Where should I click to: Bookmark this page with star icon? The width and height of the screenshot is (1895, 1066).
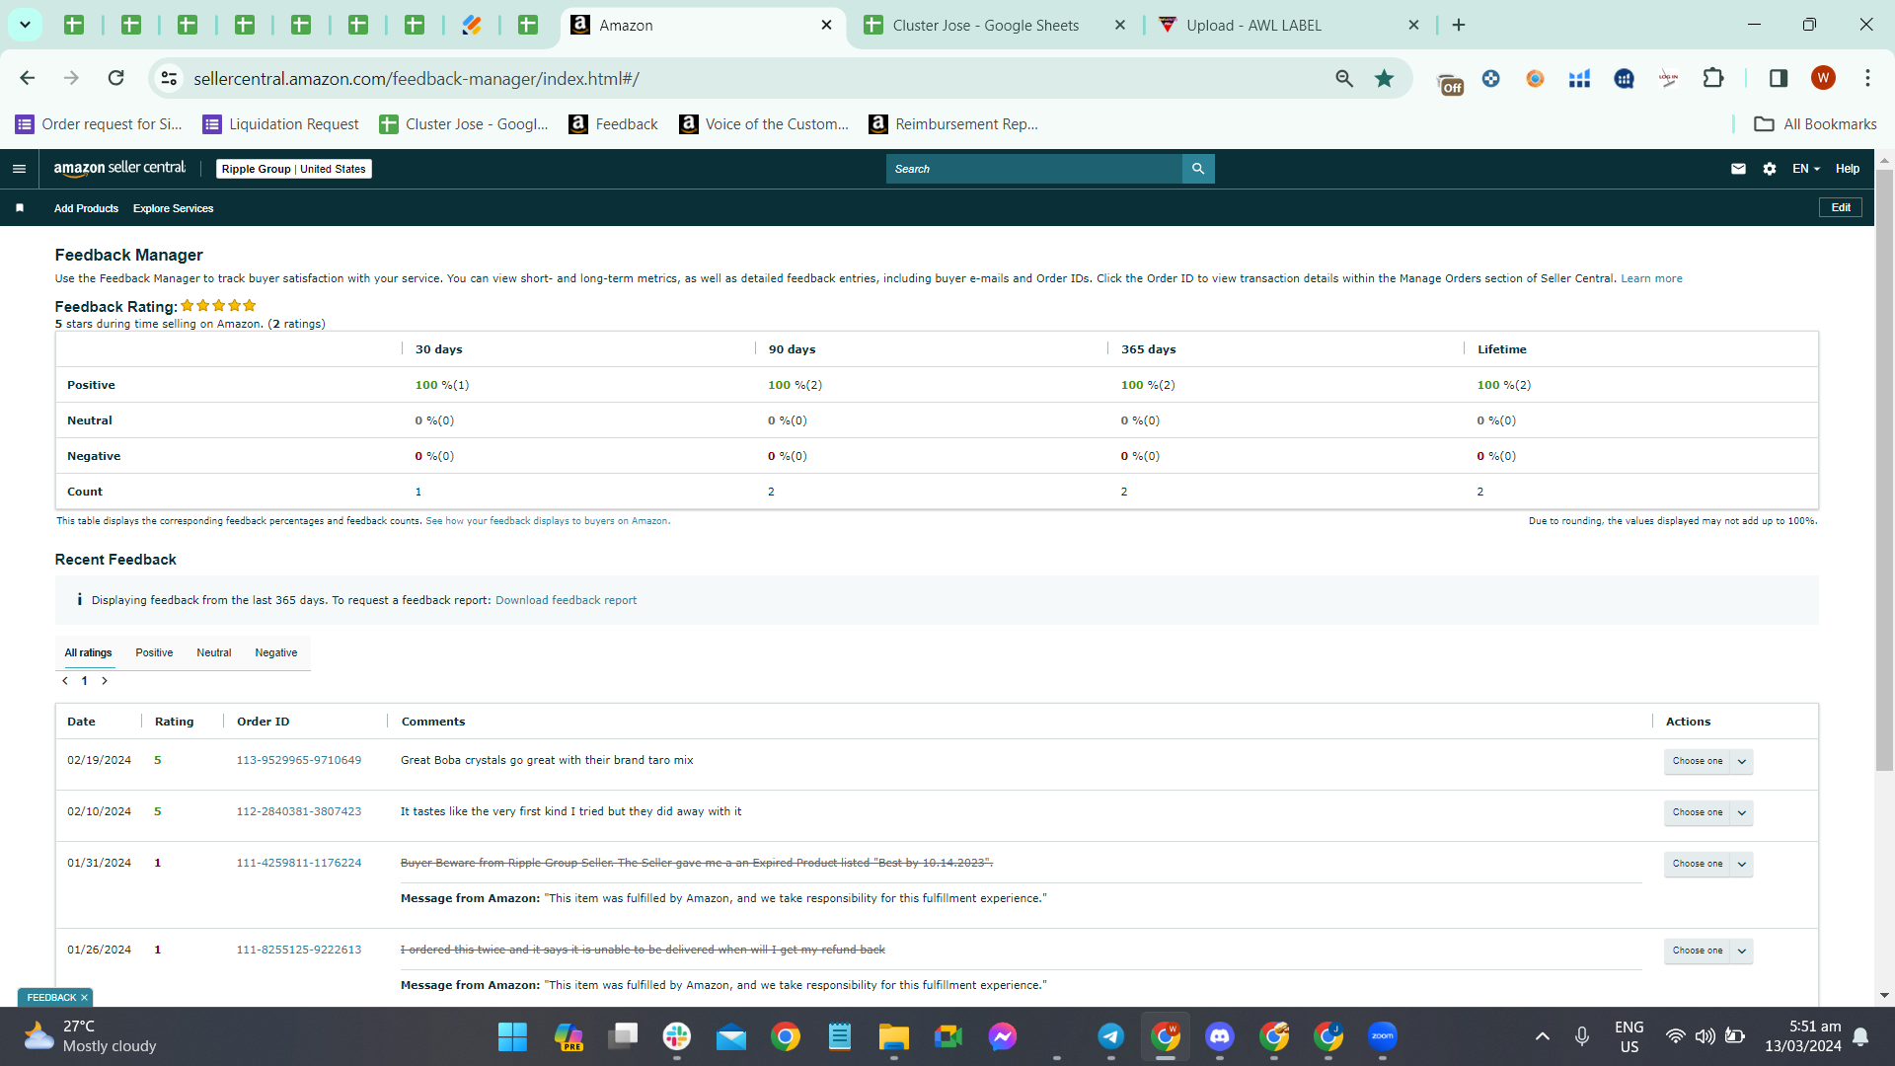pos(1385,78)
